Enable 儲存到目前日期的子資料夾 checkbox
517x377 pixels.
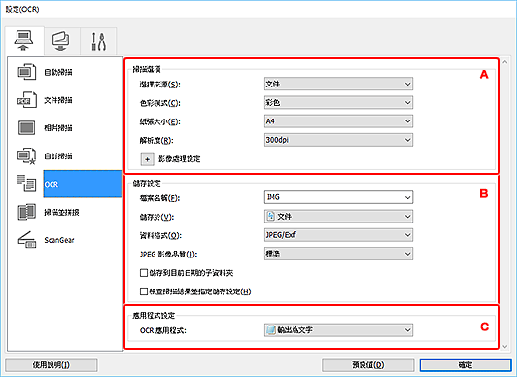[144, 273]
